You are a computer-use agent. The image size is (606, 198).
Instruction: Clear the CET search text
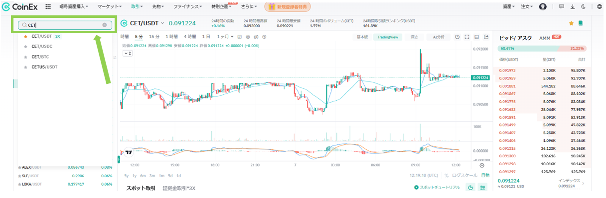point(105,25)
